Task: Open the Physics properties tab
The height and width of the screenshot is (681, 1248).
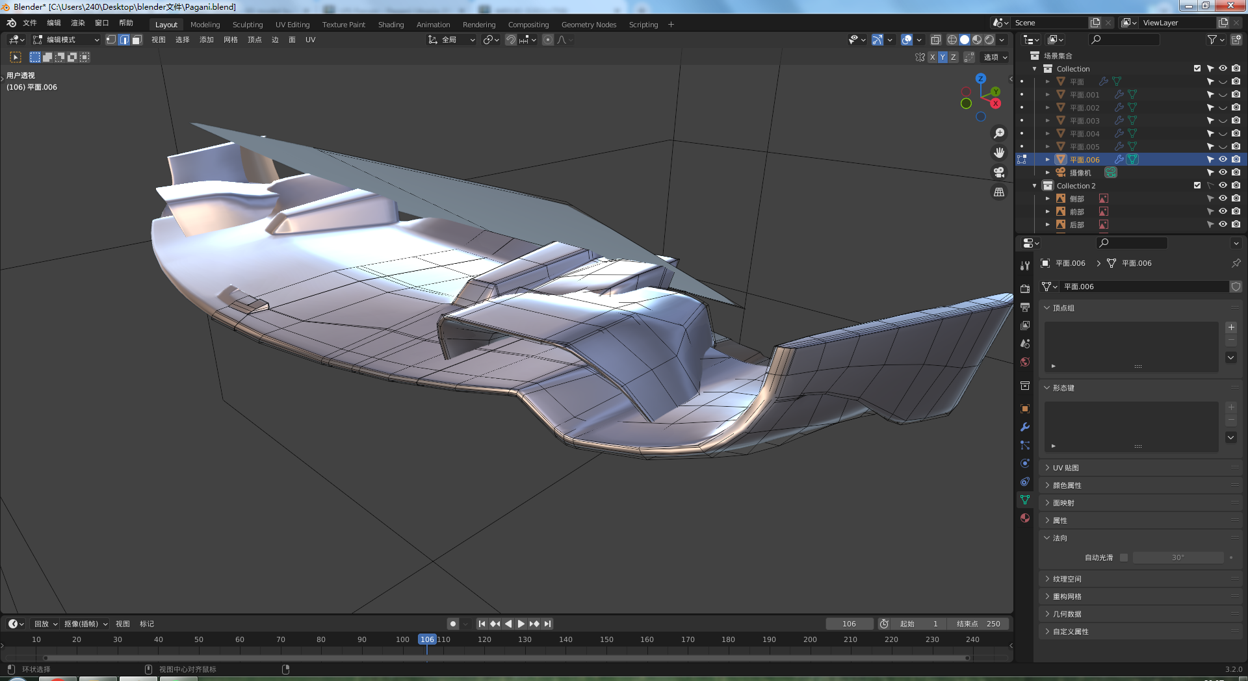Action: click(x=1025, y=463)
